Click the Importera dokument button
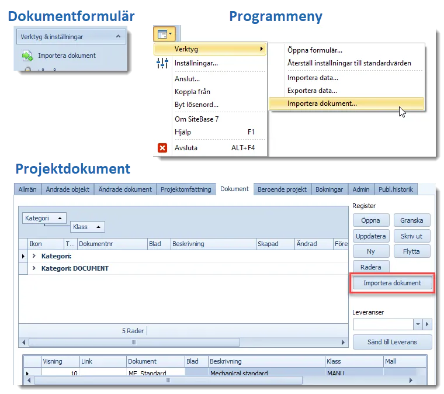Viewport: 444px width, 394px height. coord(392,283)
